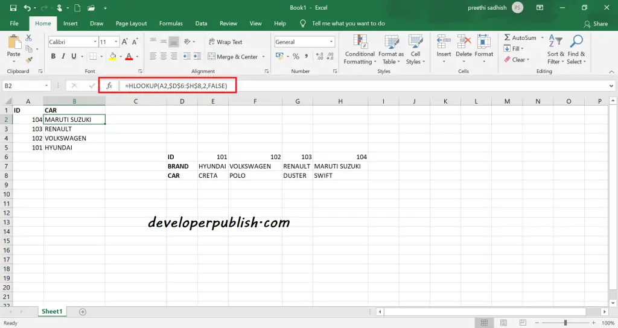The height and width of the screenshot is (328, 618).
Task: Decrease font size with the smaller A icon
Action: (x=135, y=42)
